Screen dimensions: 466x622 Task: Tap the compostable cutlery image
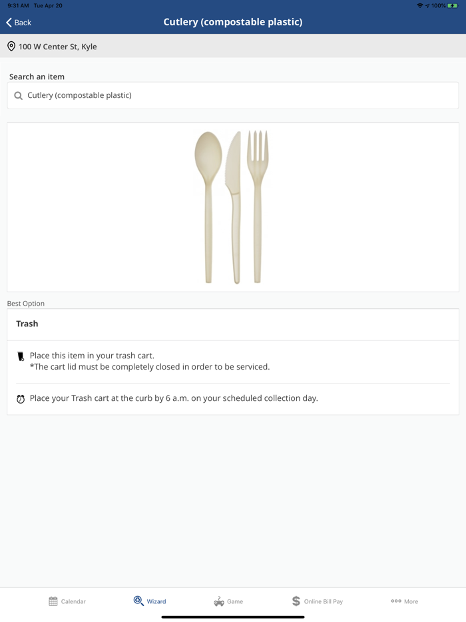pyautogui.click(x=232, y=207)
